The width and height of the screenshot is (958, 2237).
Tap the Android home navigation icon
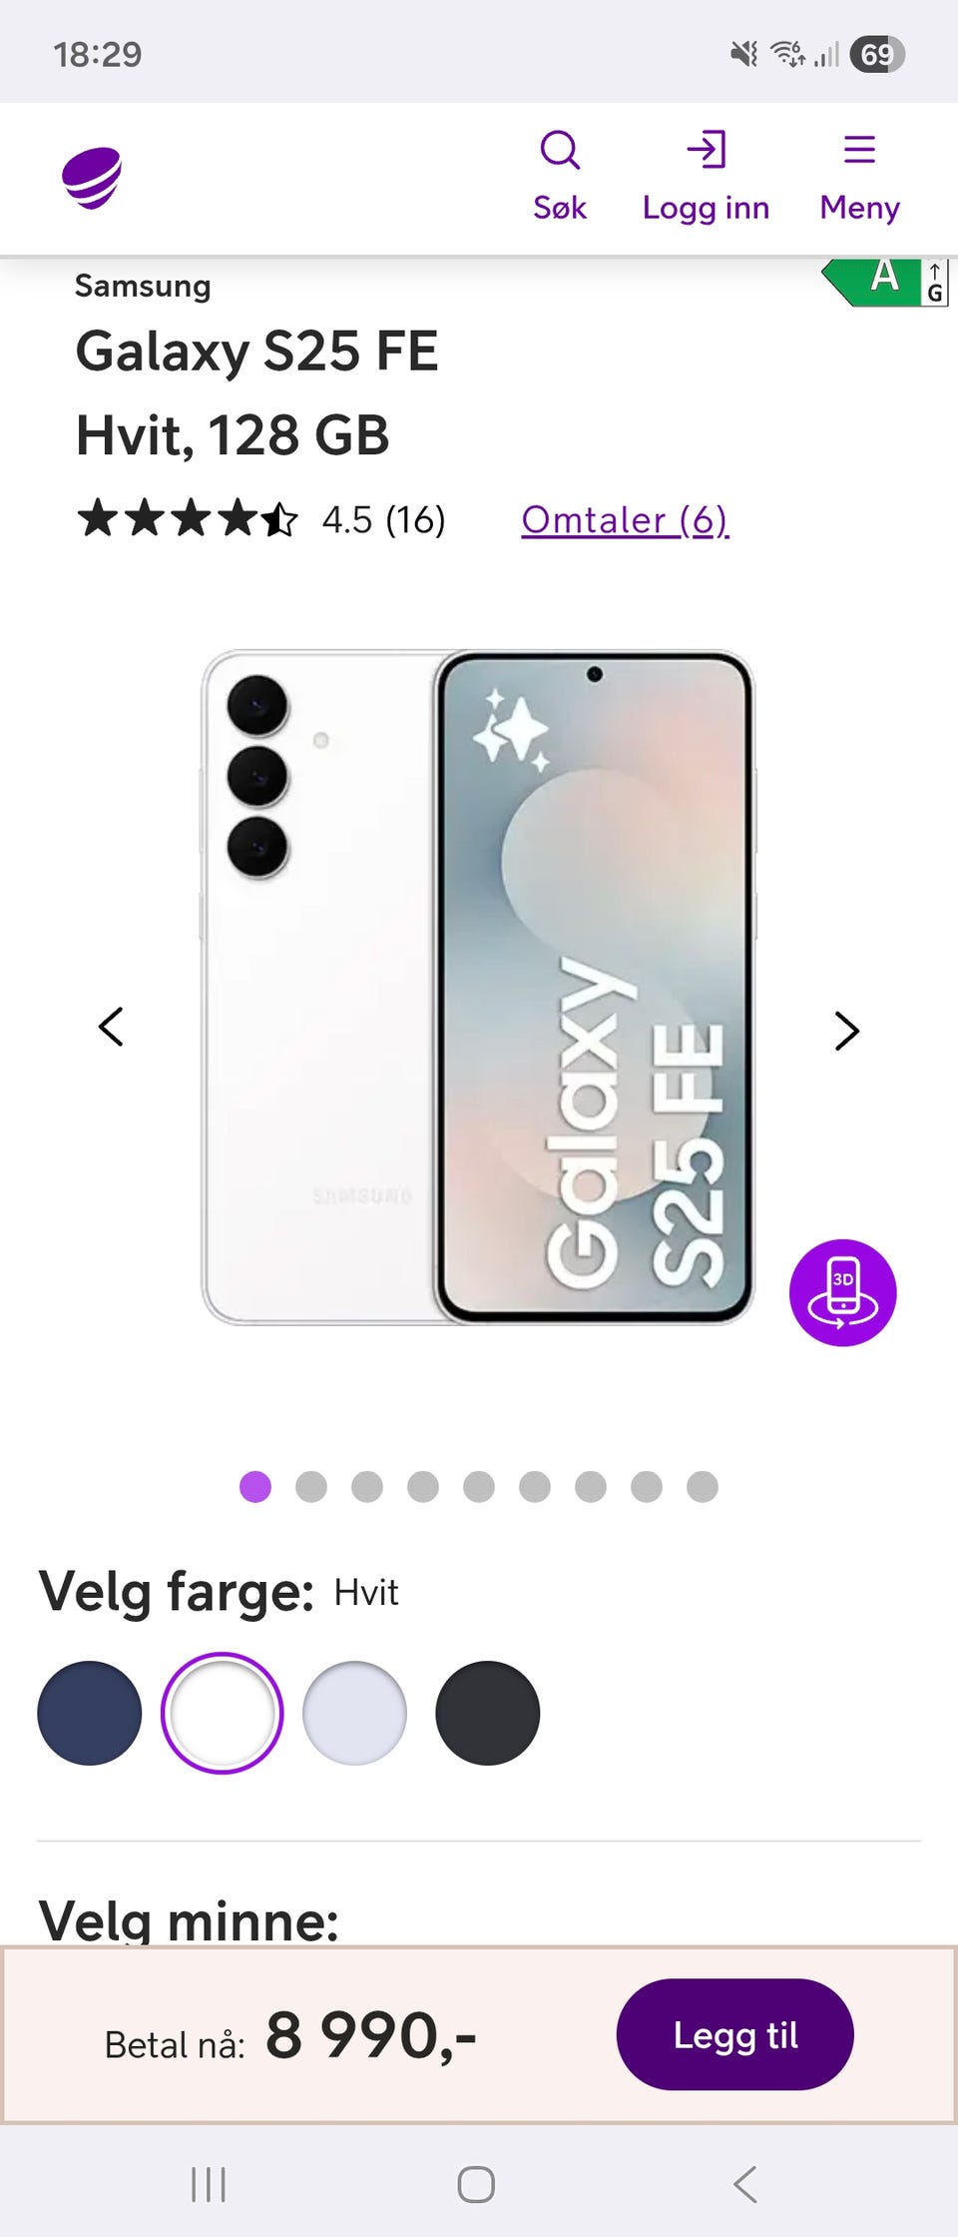[x=476, y=2184]
